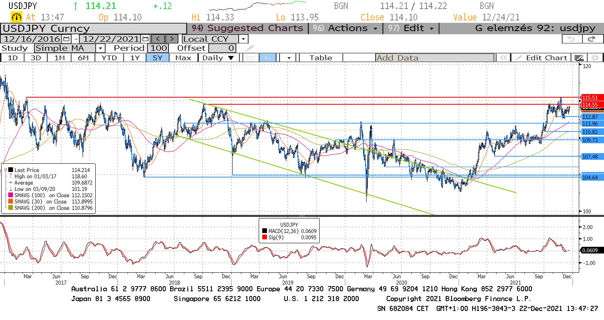Switch to Table view

click(x=321, y=58)
